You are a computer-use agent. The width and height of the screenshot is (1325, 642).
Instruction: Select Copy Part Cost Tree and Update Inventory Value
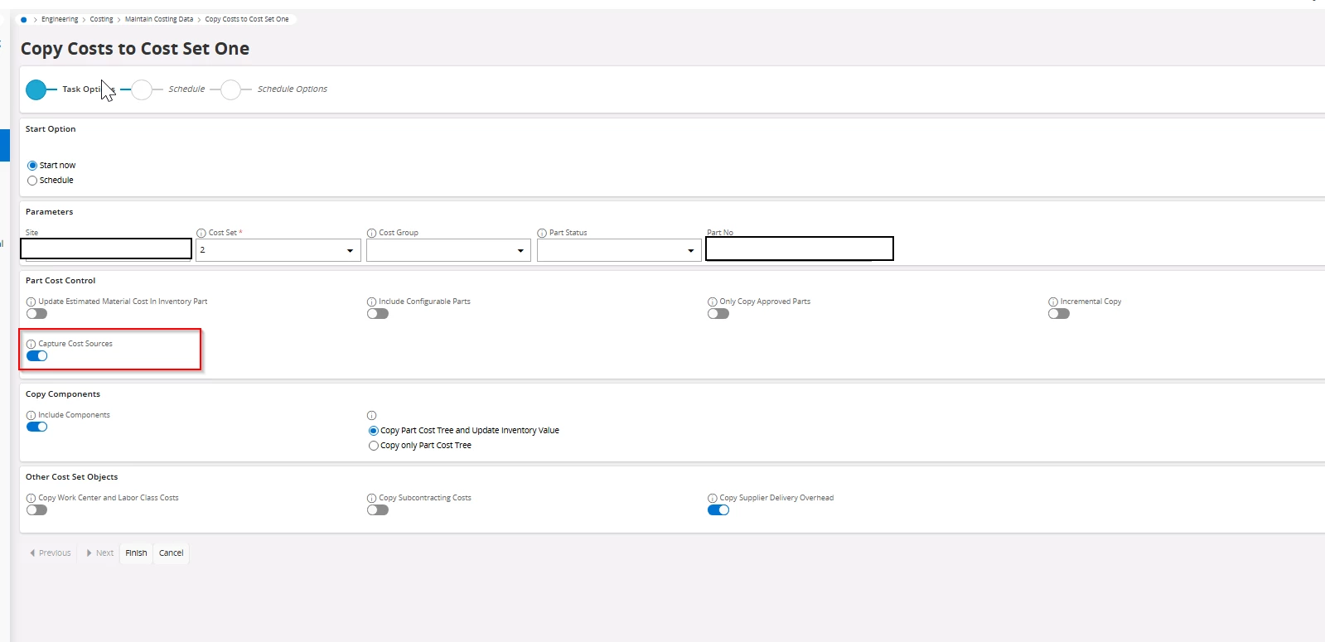(x=374, y=431)
